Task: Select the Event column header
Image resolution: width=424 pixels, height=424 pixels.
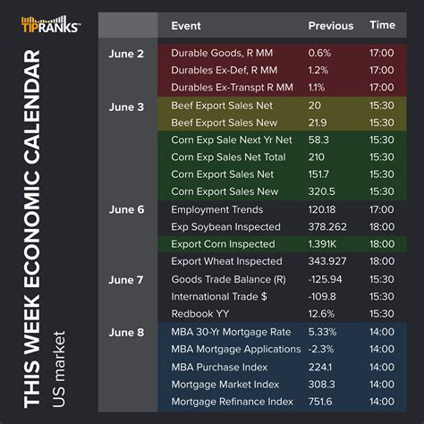Action: 186,26
